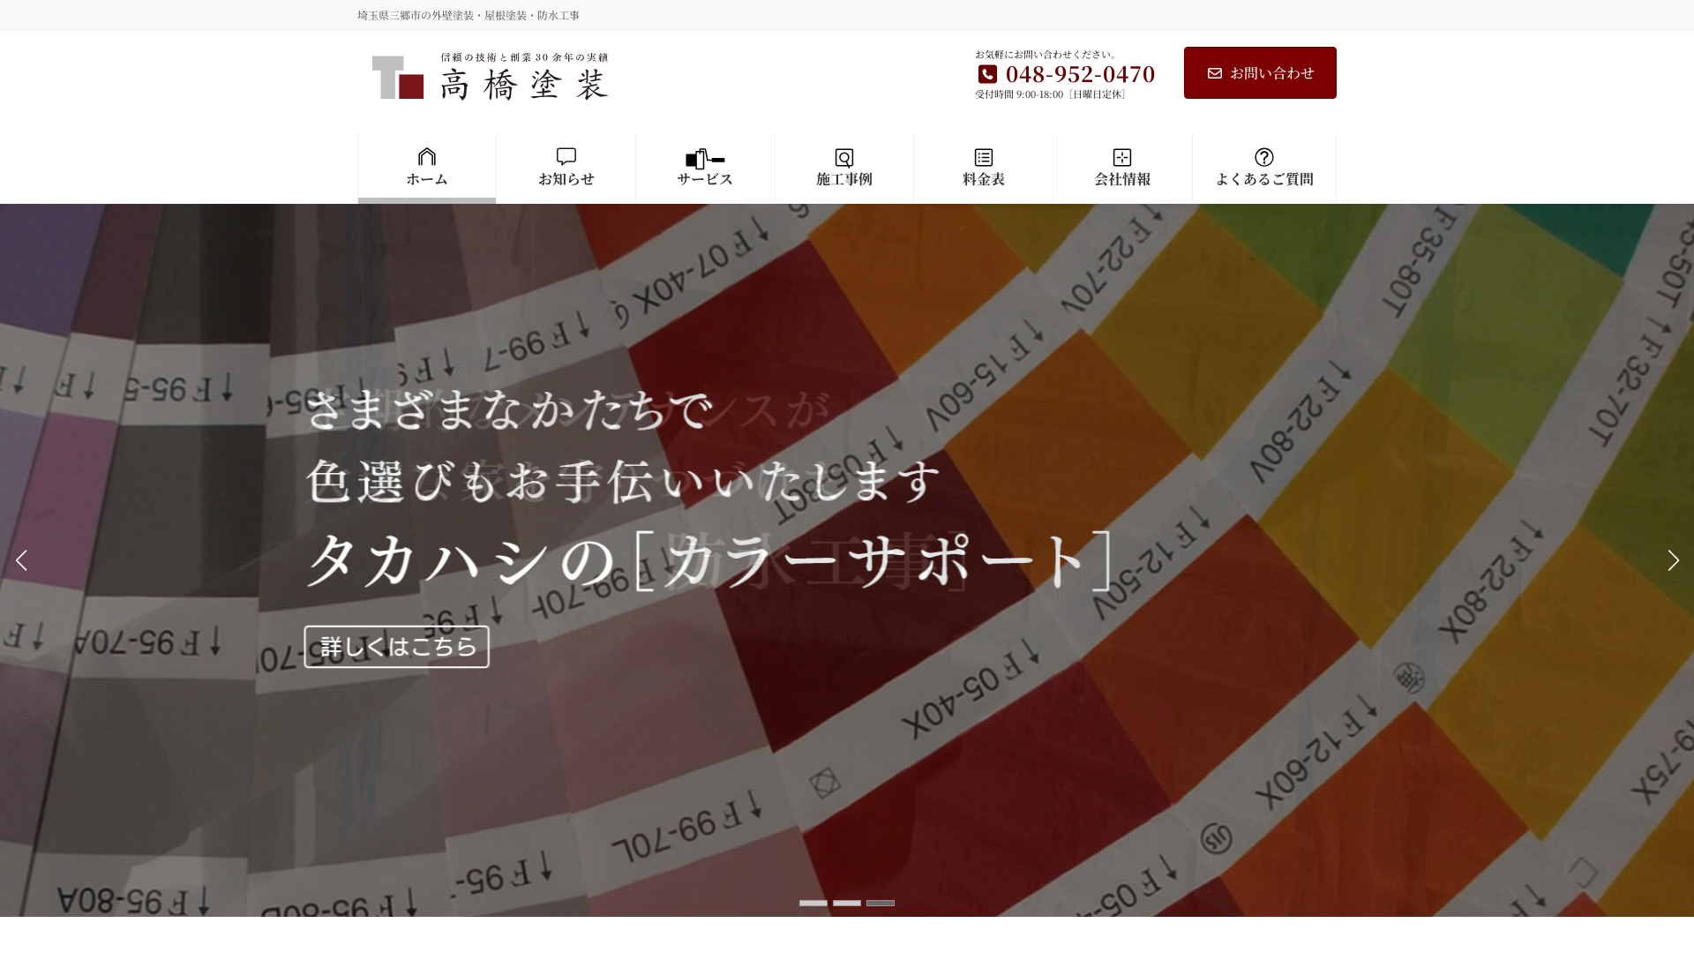Click the house icon above ホーム
The width and height of the screenshot is (1694, 953).
point(427,157)
